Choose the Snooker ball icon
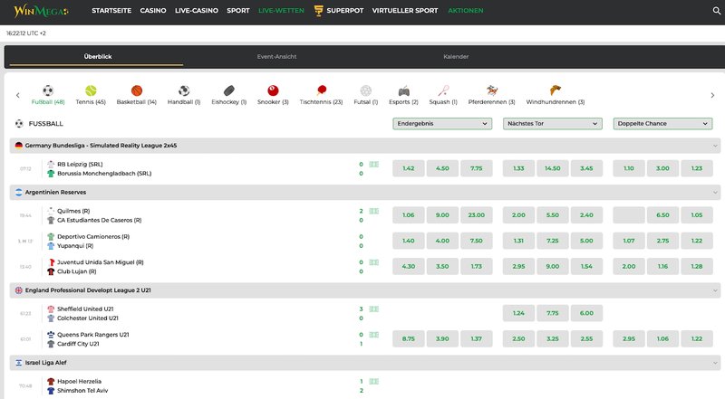 point(273,90)
